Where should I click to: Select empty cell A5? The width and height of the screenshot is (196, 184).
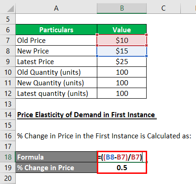click(56, 19)
